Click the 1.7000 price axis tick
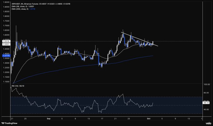The height and width of the screenshot is (126, 213). tap(6, 25)
